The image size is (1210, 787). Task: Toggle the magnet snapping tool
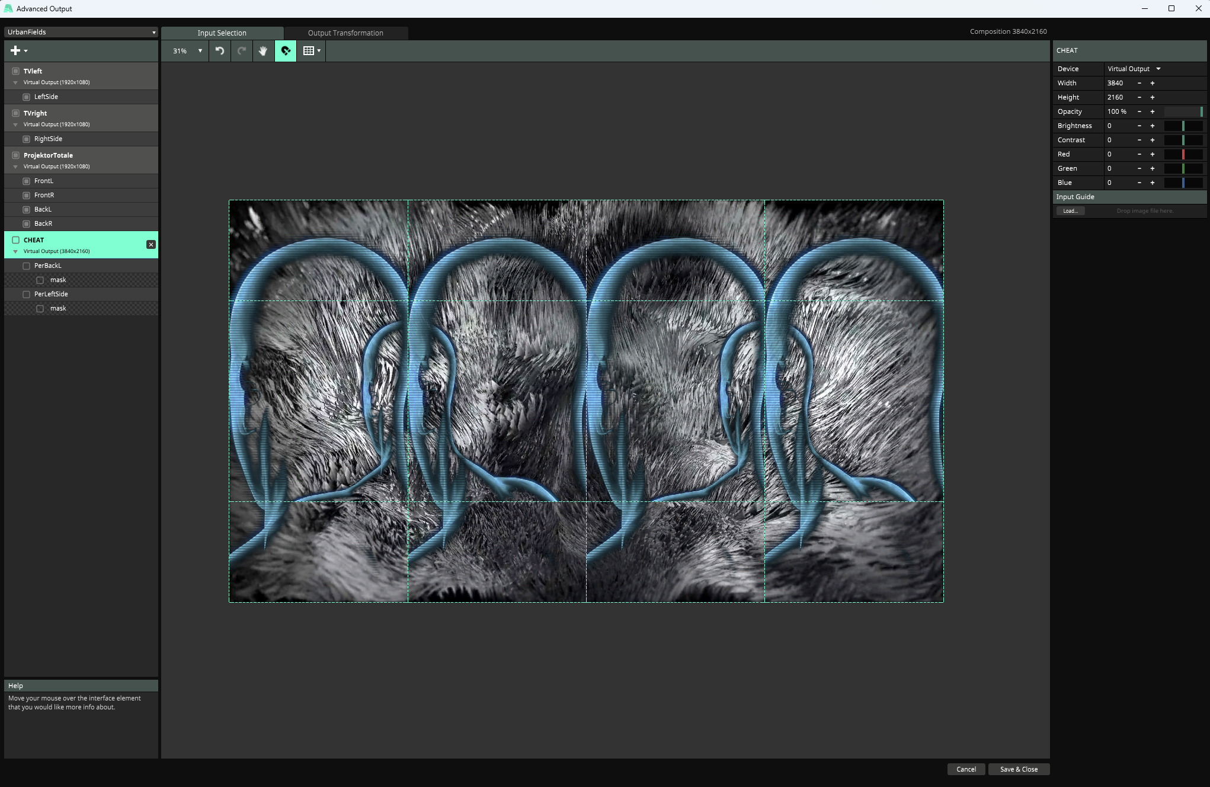286,51
